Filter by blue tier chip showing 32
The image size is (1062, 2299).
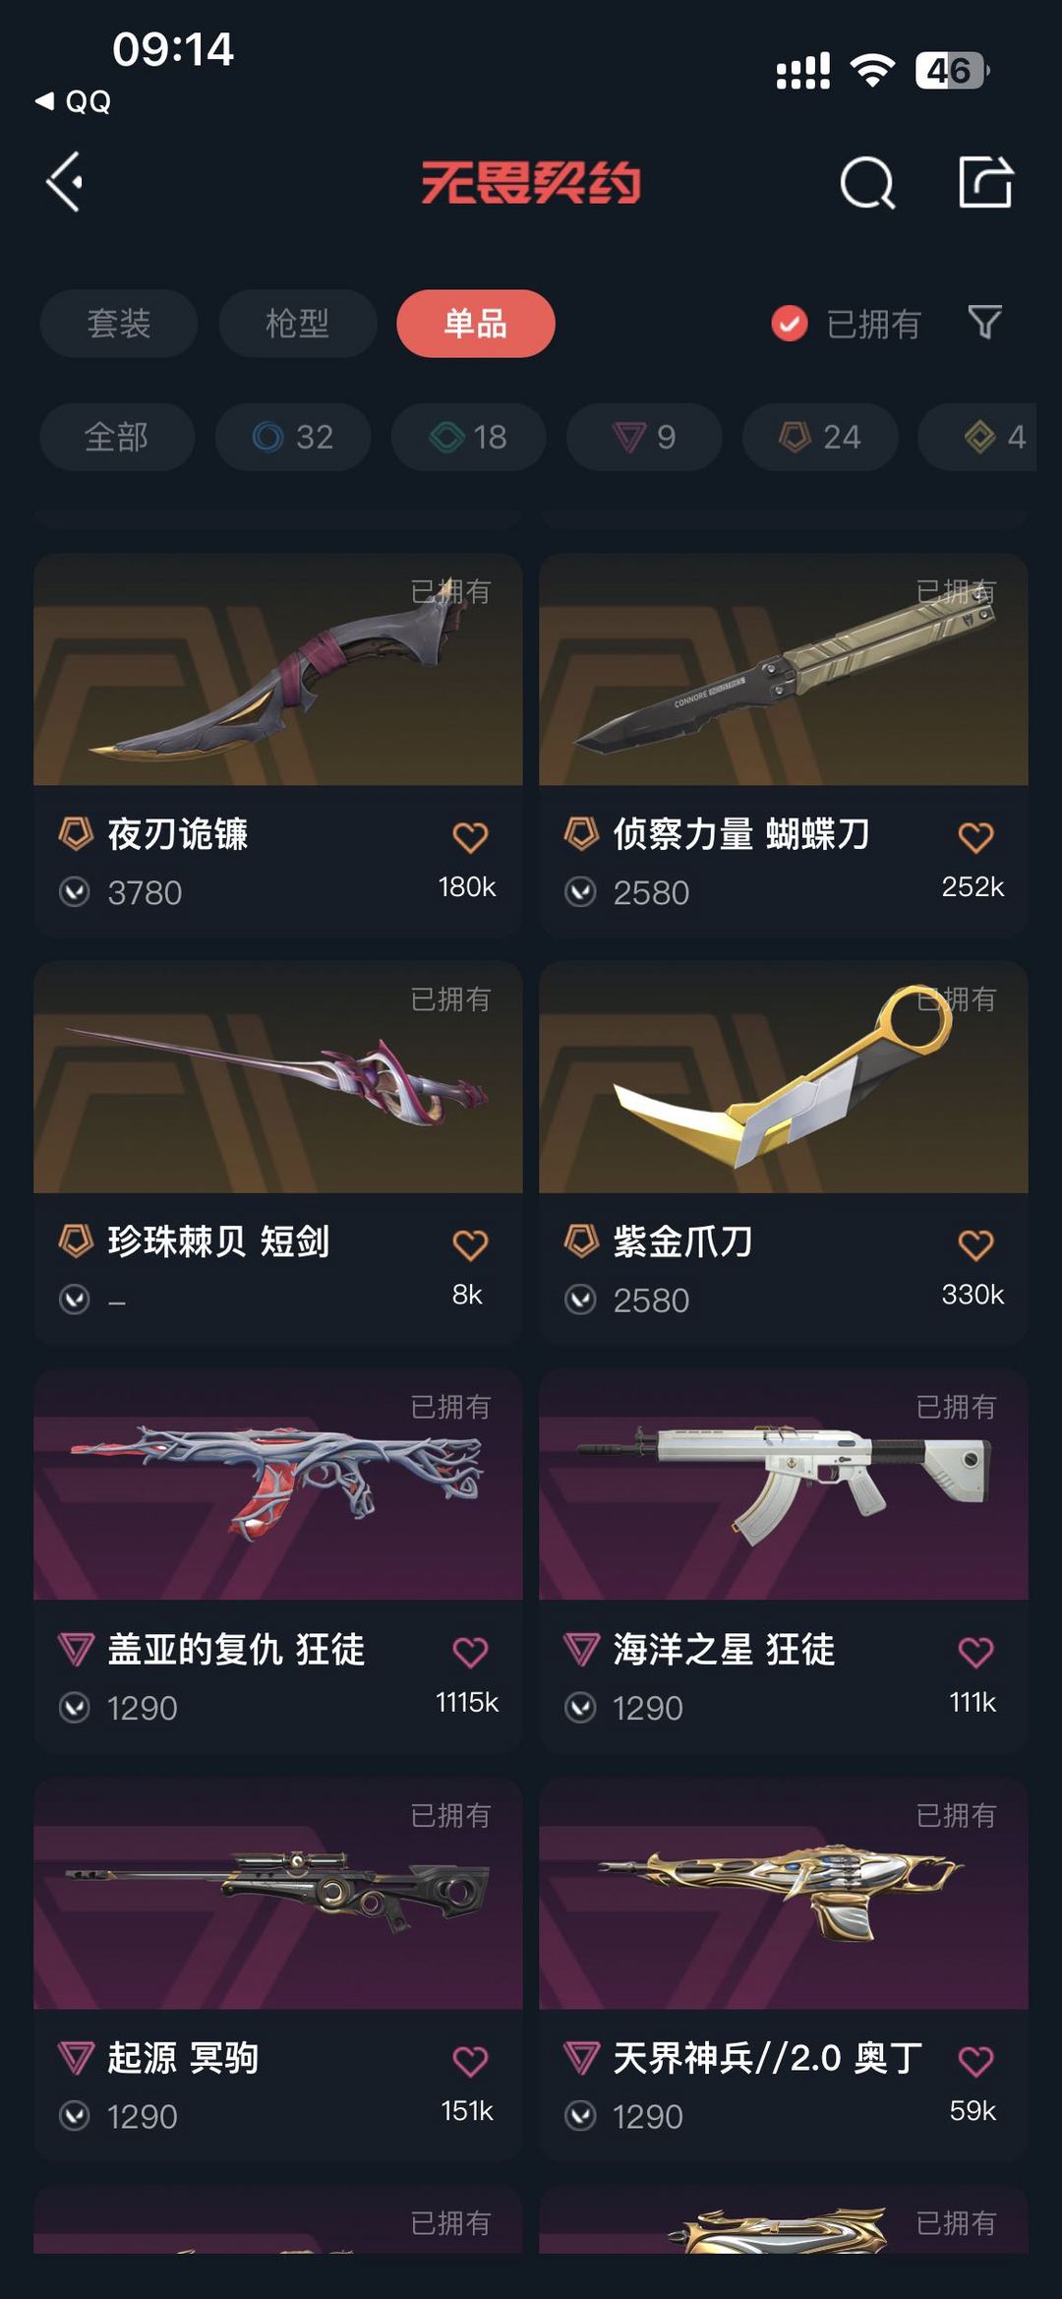[x=293, y=437]
